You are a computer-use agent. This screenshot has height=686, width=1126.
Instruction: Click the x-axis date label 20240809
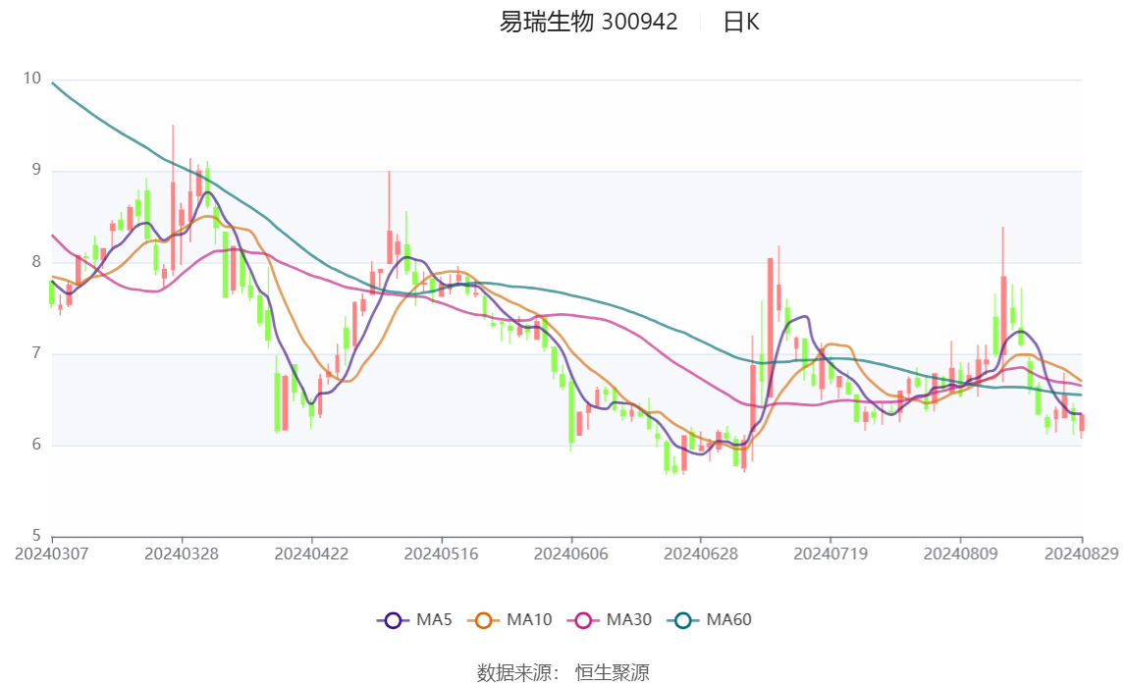click(961, 554)
